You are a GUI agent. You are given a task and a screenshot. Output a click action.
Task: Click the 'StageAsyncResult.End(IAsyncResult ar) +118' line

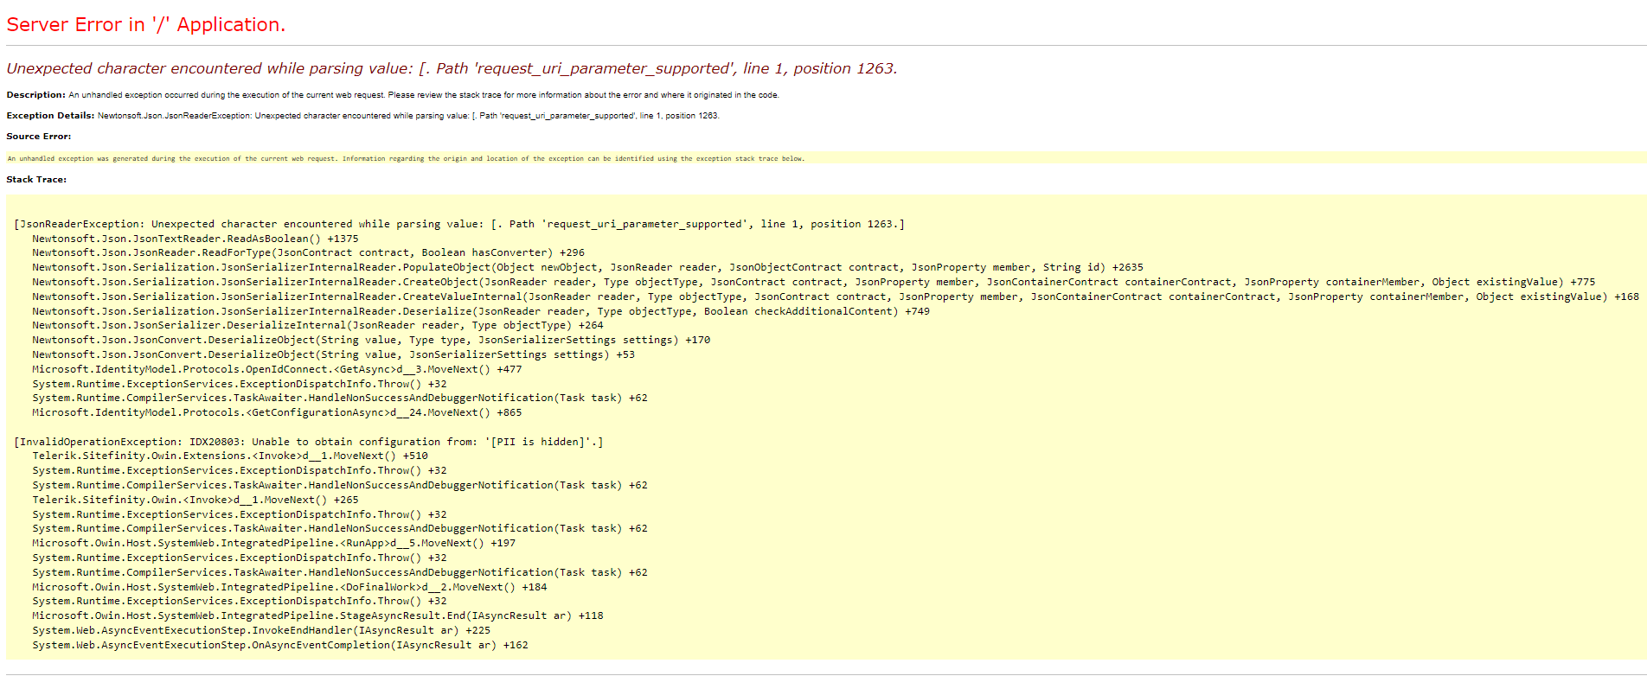click(317, 615)
